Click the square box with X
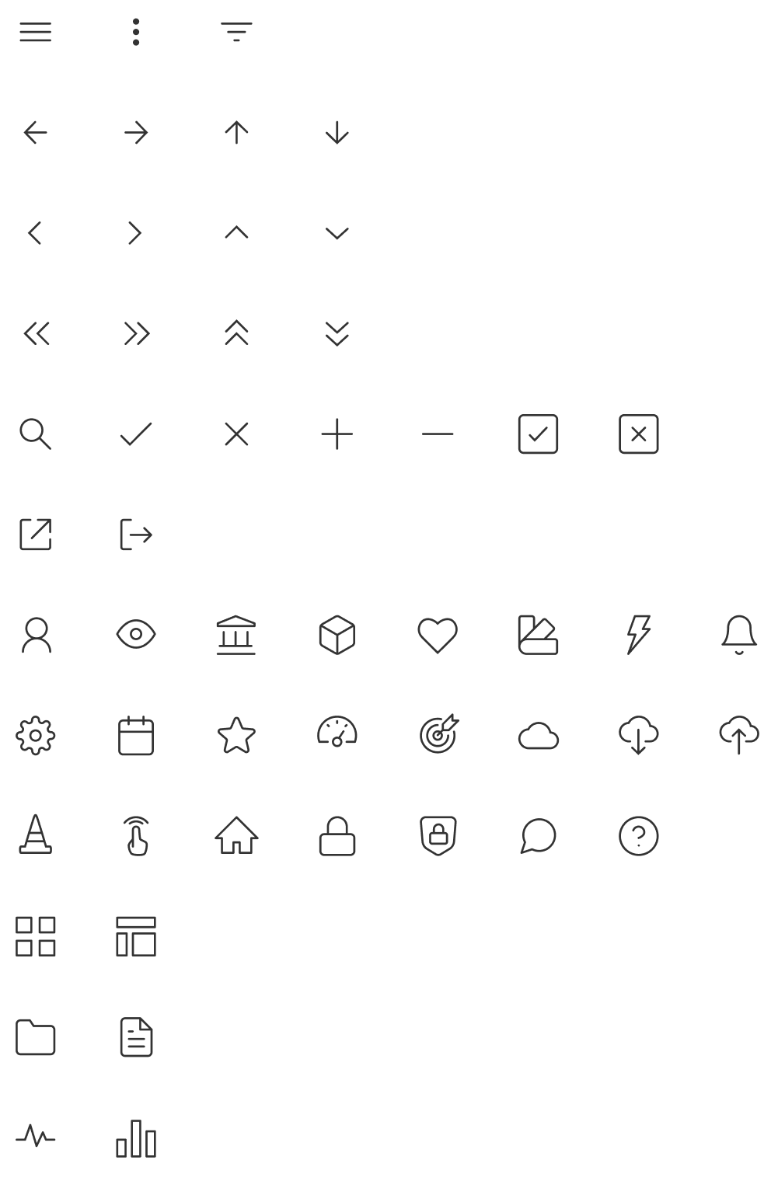Image resolution: width=771 pixels, height=1181 pixels. tap(638, 434)
